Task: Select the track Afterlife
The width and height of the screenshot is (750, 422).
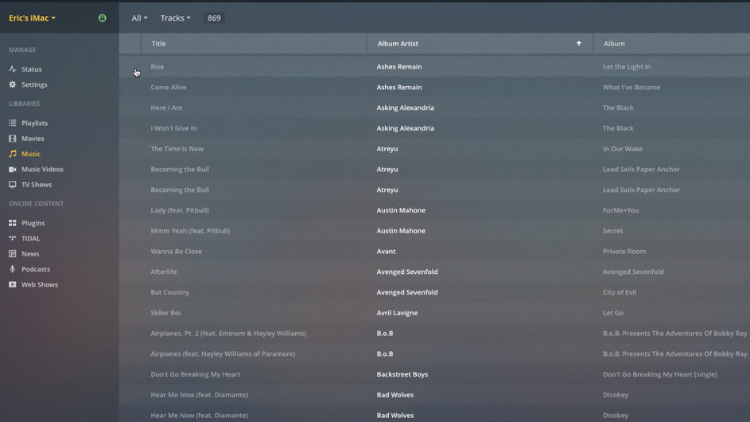Action: 164,272
